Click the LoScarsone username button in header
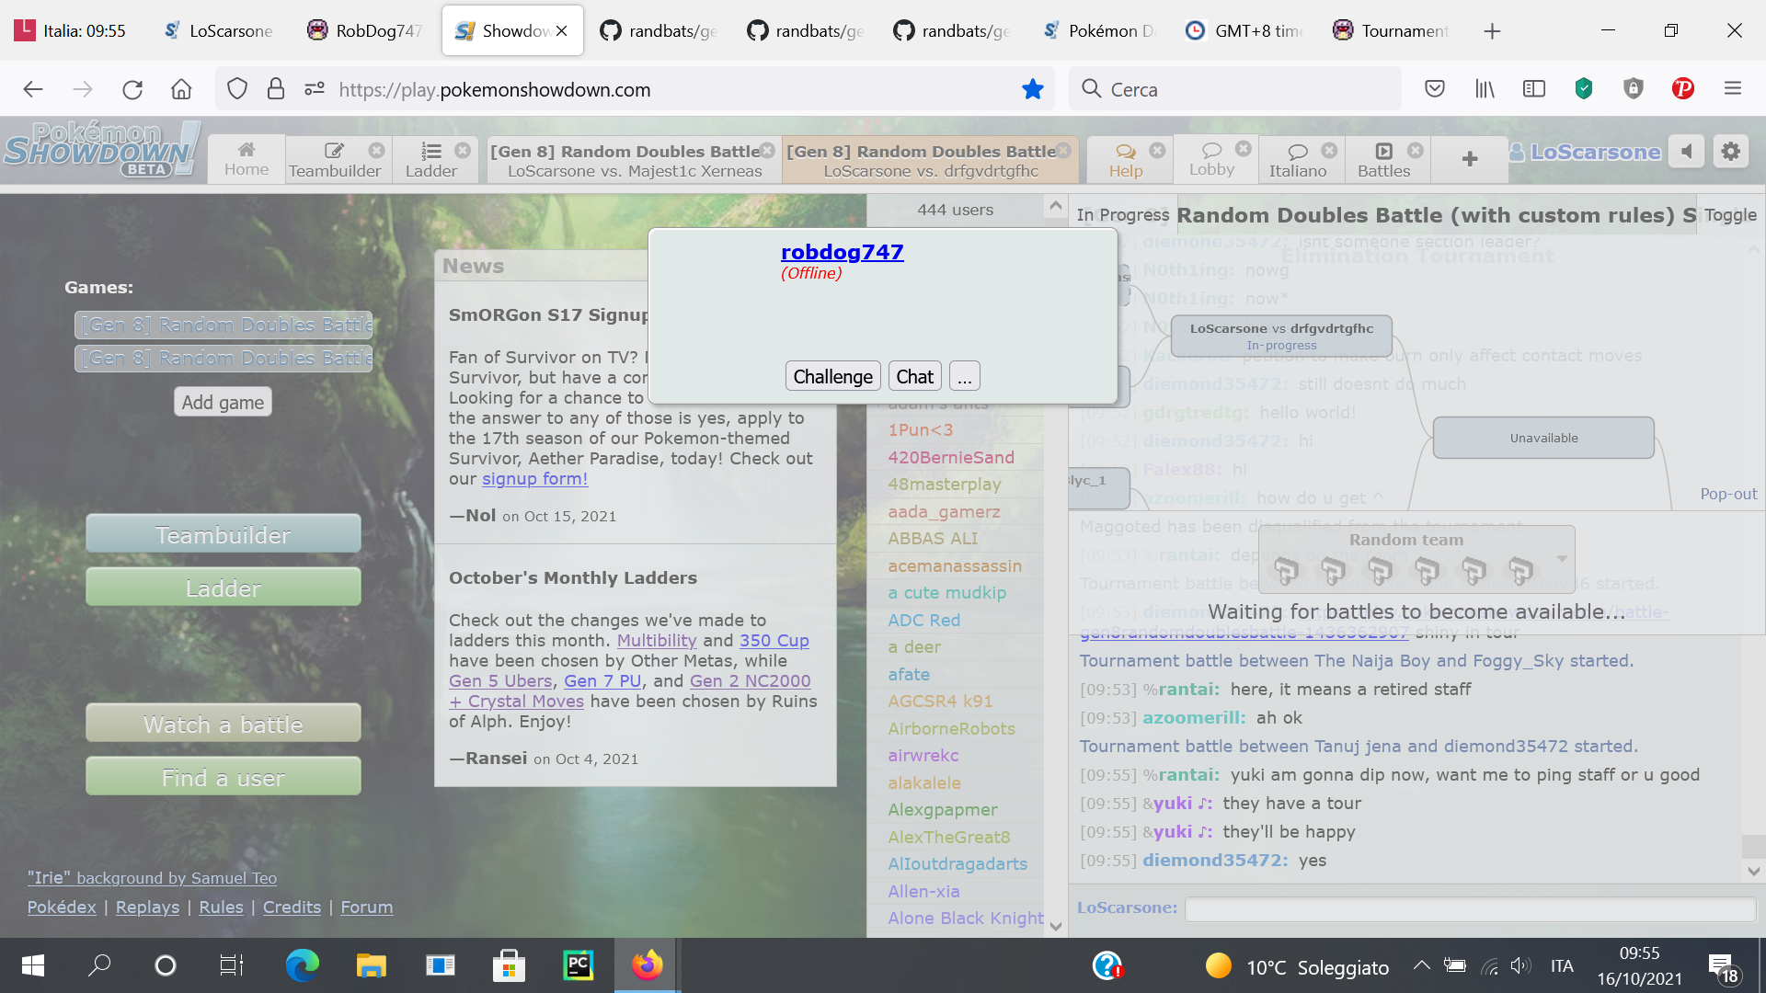 [x=1586, y=152]
